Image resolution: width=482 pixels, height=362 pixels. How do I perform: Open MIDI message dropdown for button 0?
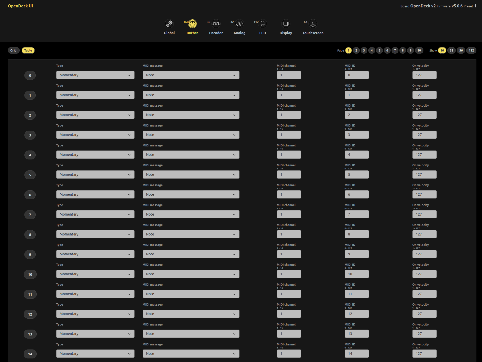191,75
